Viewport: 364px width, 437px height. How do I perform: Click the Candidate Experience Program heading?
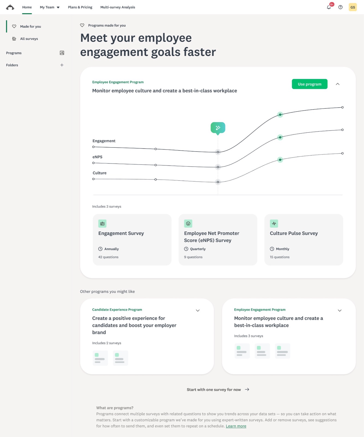click(x=117, y=310)
